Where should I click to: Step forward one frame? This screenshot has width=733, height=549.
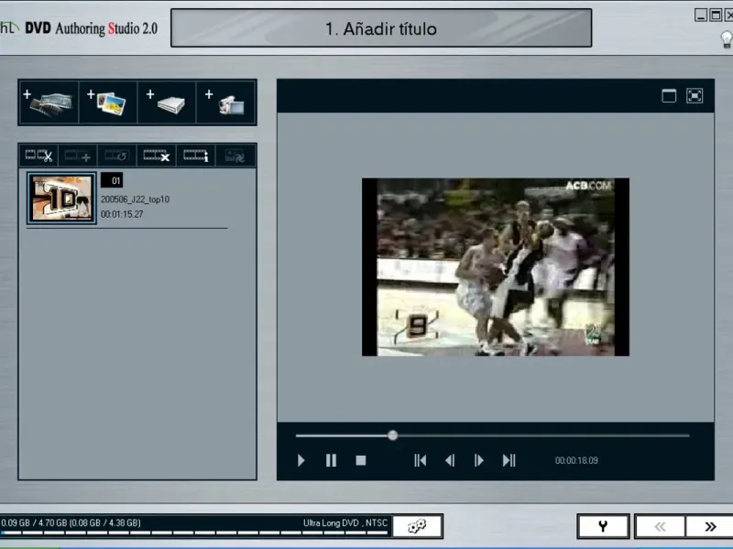(x=478, y=460)
